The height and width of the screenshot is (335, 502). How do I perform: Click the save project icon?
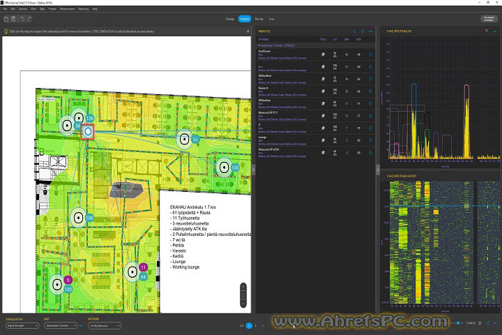pos(13,19)
